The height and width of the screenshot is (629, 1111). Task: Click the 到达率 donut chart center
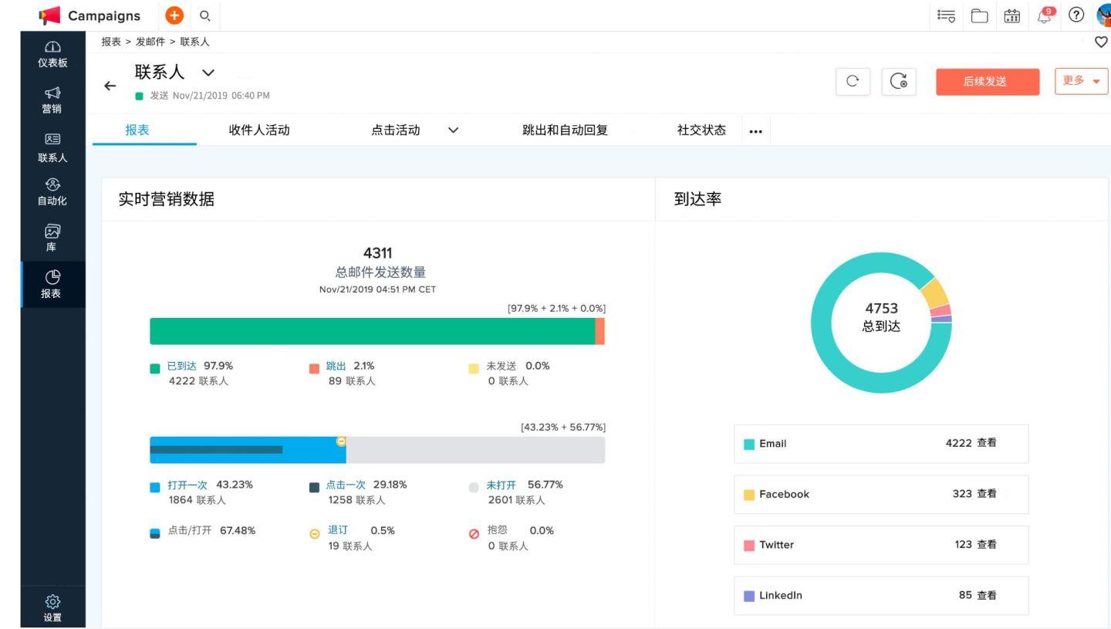coord(881,317)
